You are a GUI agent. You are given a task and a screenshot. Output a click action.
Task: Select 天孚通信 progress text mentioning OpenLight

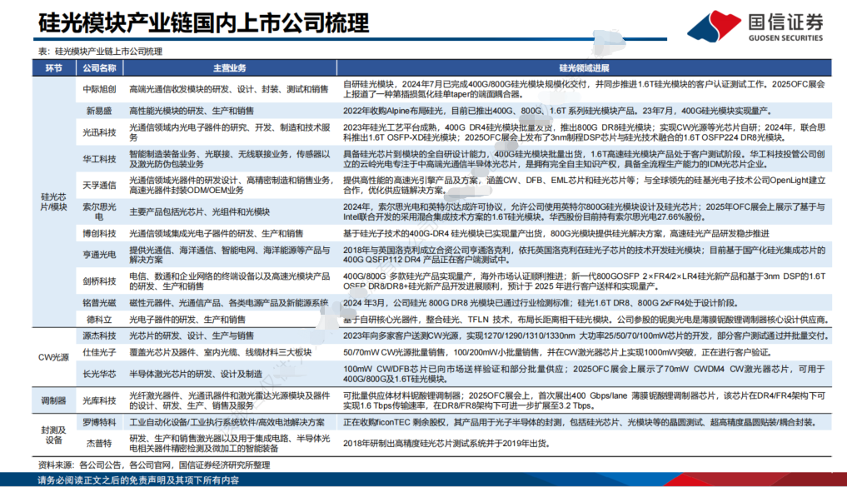[x=584, y=185]
